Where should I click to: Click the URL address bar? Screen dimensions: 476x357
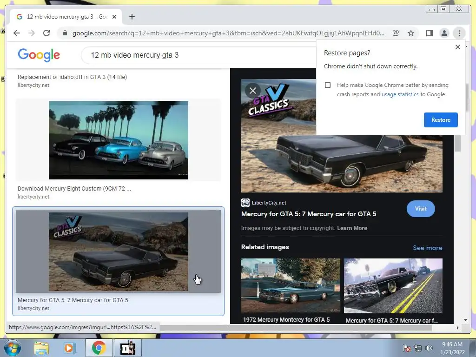coord(228,33)
